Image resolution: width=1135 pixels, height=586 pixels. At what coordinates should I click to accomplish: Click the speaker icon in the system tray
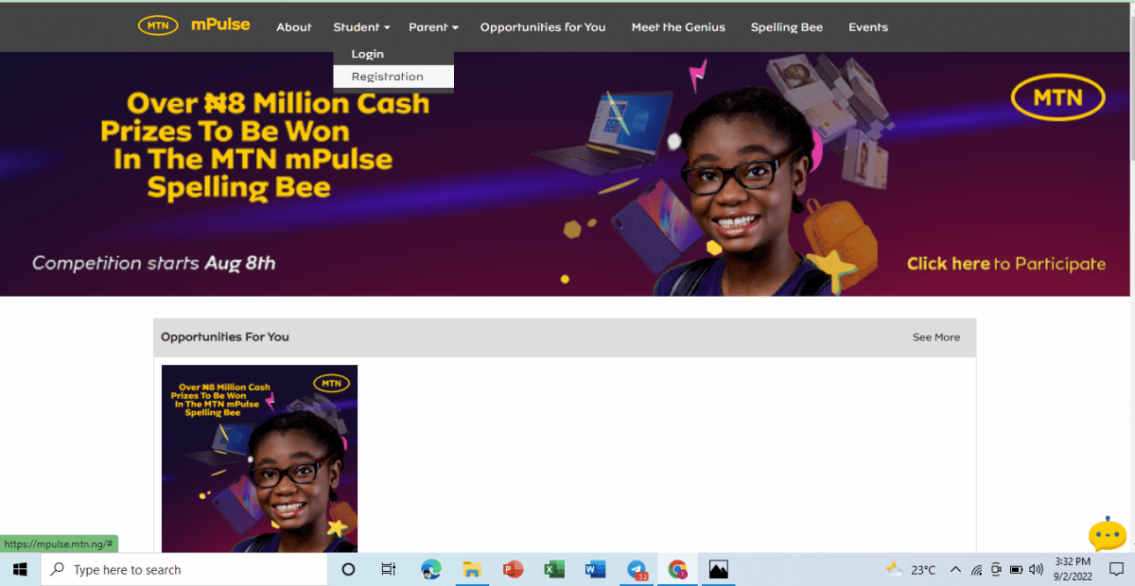pyautogui.click(x=1036, y=569)
